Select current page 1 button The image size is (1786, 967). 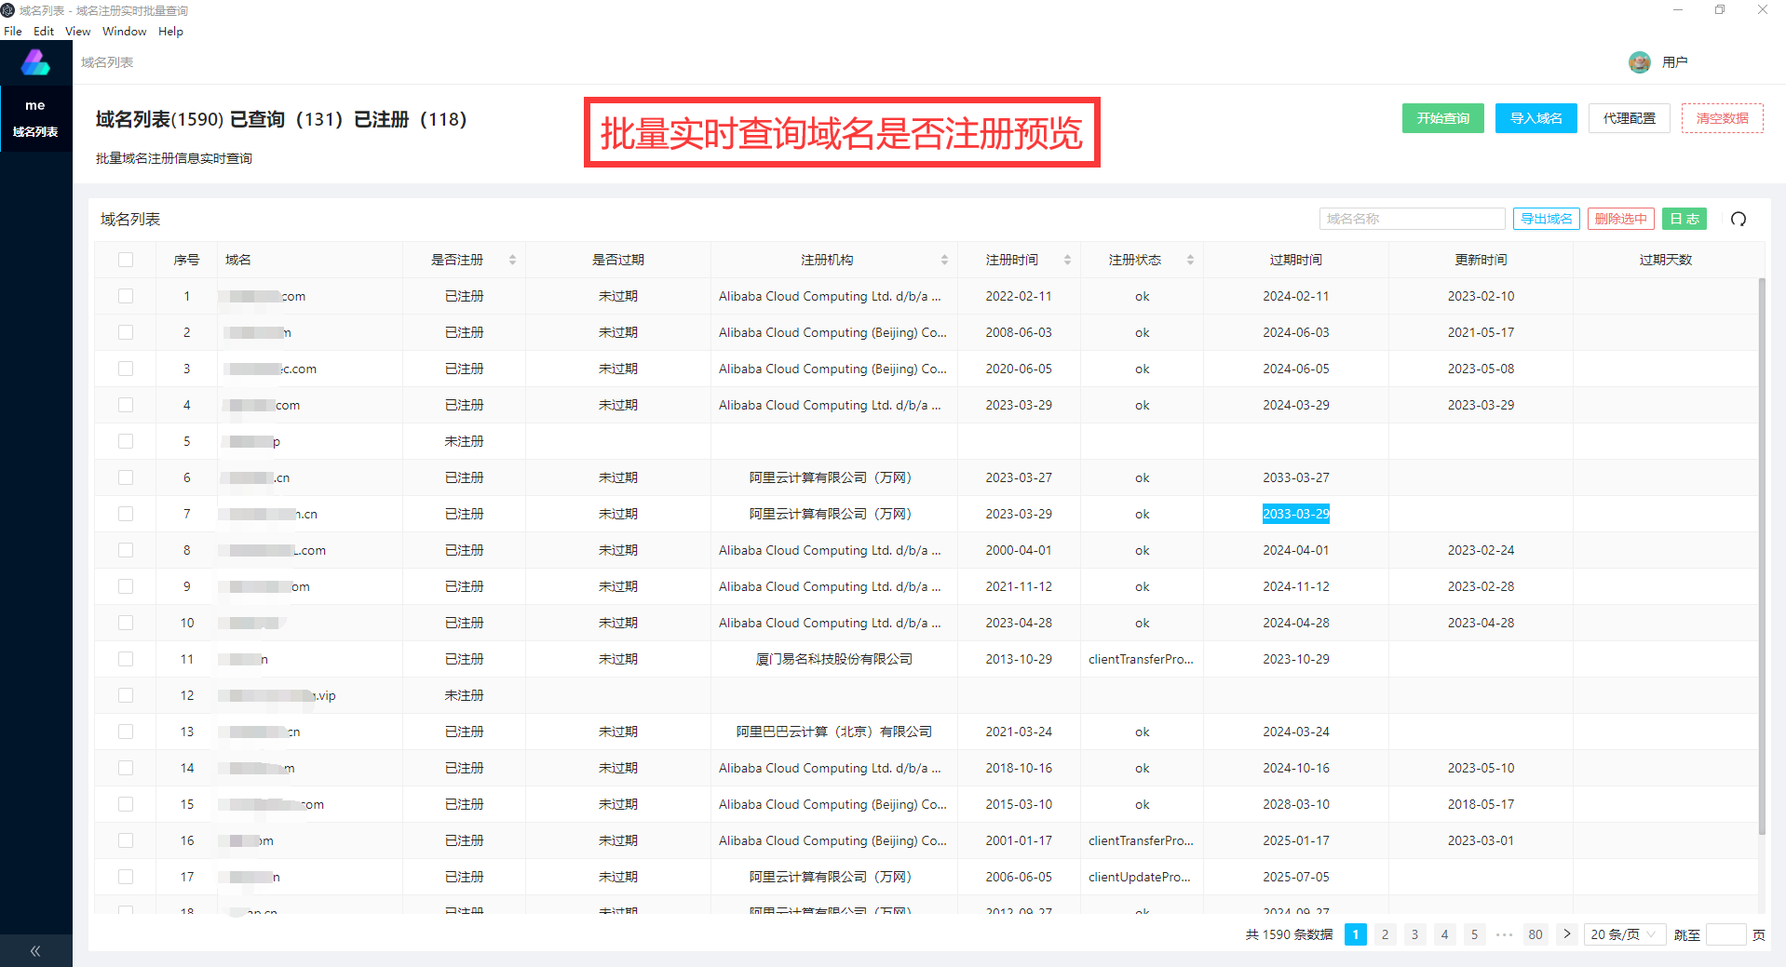tap(1355, 934)
